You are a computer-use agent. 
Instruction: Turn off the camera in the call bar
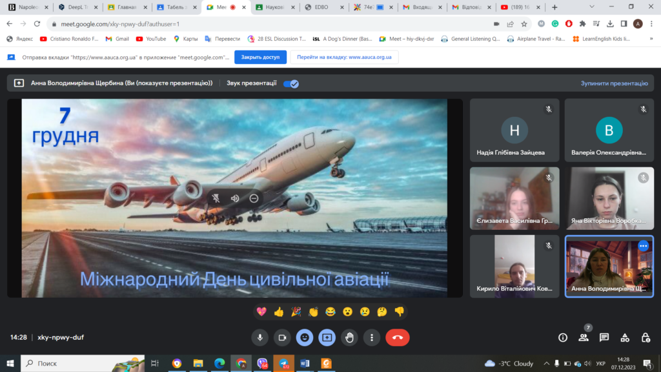click(x=282, y=337)
